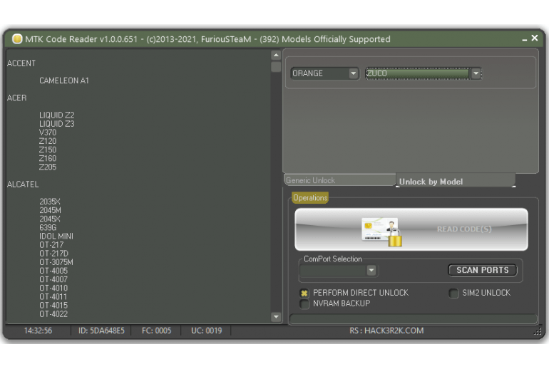Select OT-217 in the model list
The image size is (549, 369).
coord(51,245)
